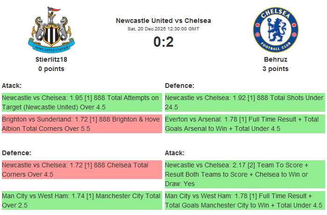Select Chelsea Total Corners Over 4.5 bet
This screenshot has height=215, width=327.
81,170
